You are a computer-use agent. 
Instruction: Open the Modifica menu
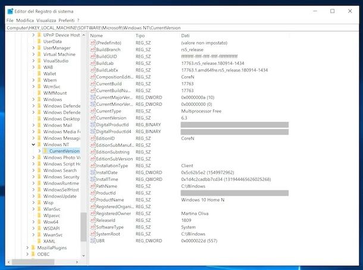25,20
